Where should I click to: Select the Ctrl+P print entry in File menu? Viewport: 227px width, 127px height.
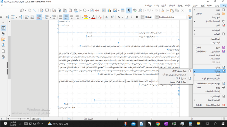pyautogui.click(x=210, y=88)
